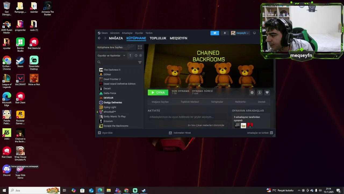The width and height of the screenshot is (344, 194).
Task: Open the library collections grid view icon
Action: (140, 47)
